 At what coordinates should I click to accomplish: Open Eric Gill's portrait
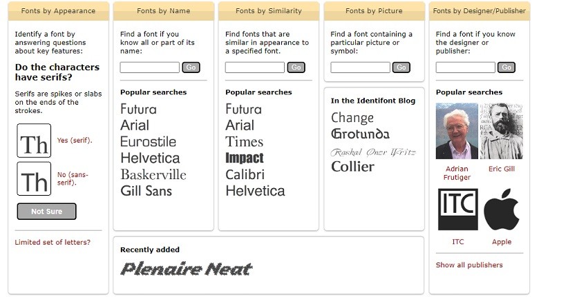coord(502,132)
